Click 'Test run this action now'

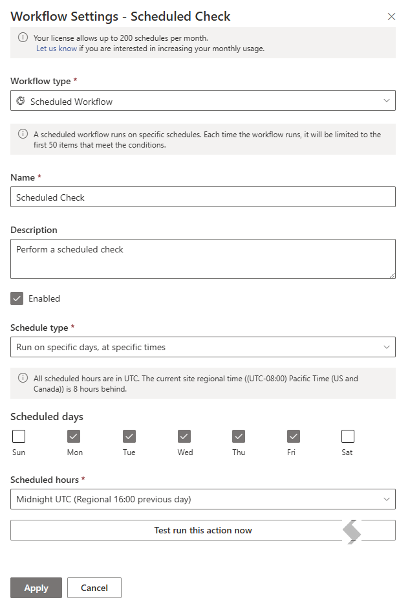point(202,530)
